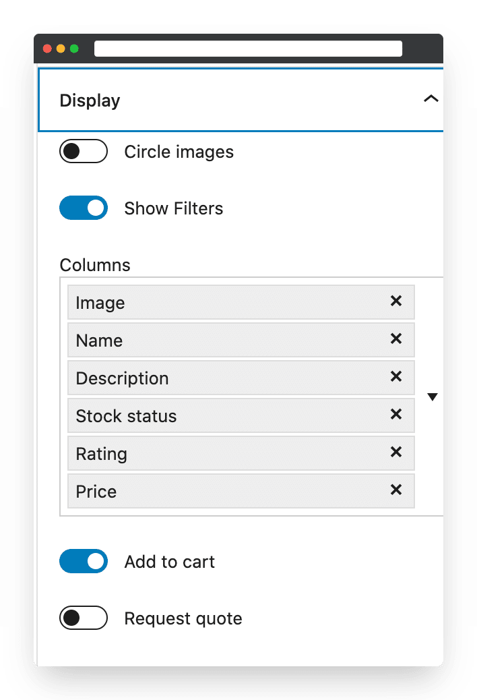The width and height of the screenshot is (477, 700).
Task: Remove the Stock status column tag
Action: pos(396,414)
